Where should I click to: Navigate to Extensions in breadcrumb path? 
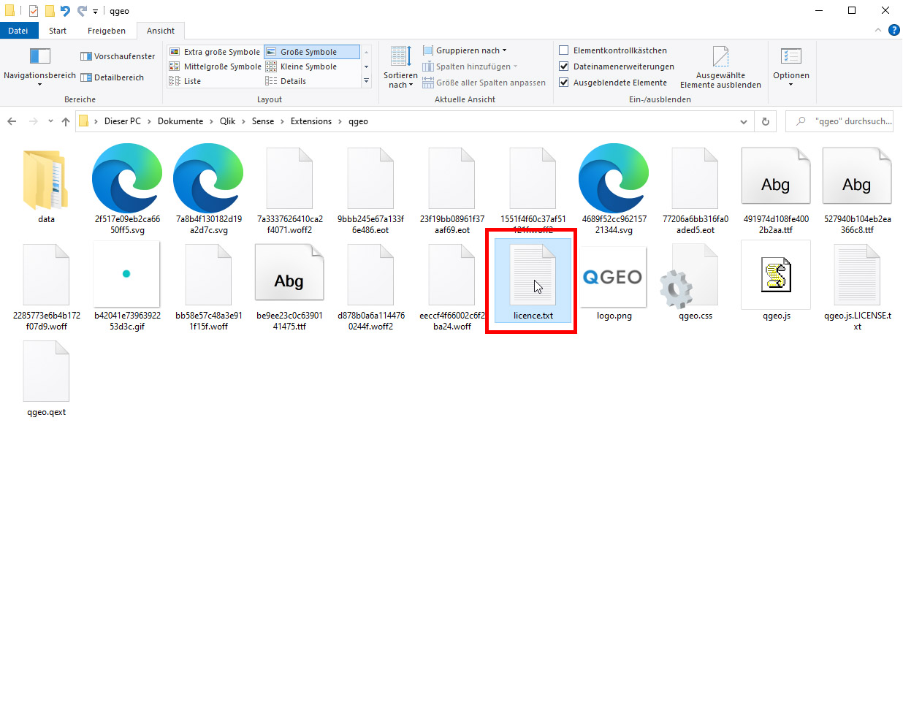tap(310, 121)
